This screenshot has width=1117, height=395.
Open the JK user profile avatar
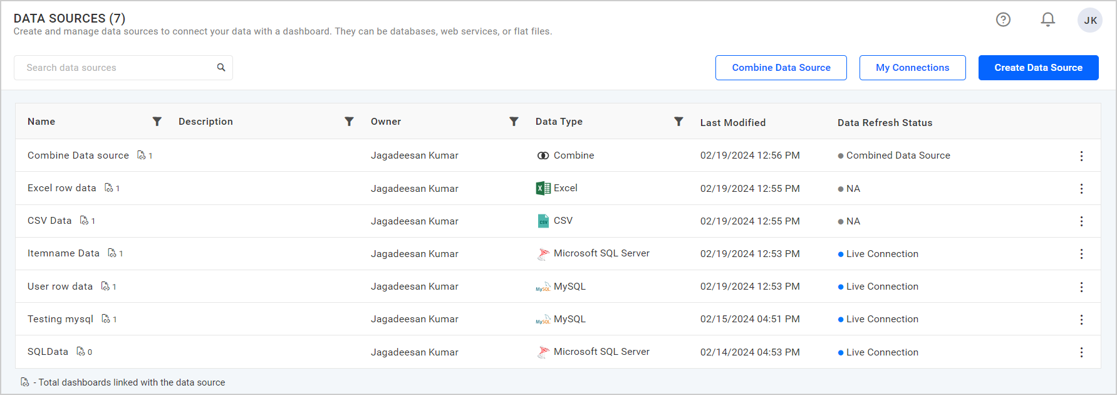click(x=1090, y=20)
